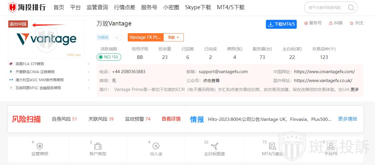Click the 海投排行 site logo

27,7
